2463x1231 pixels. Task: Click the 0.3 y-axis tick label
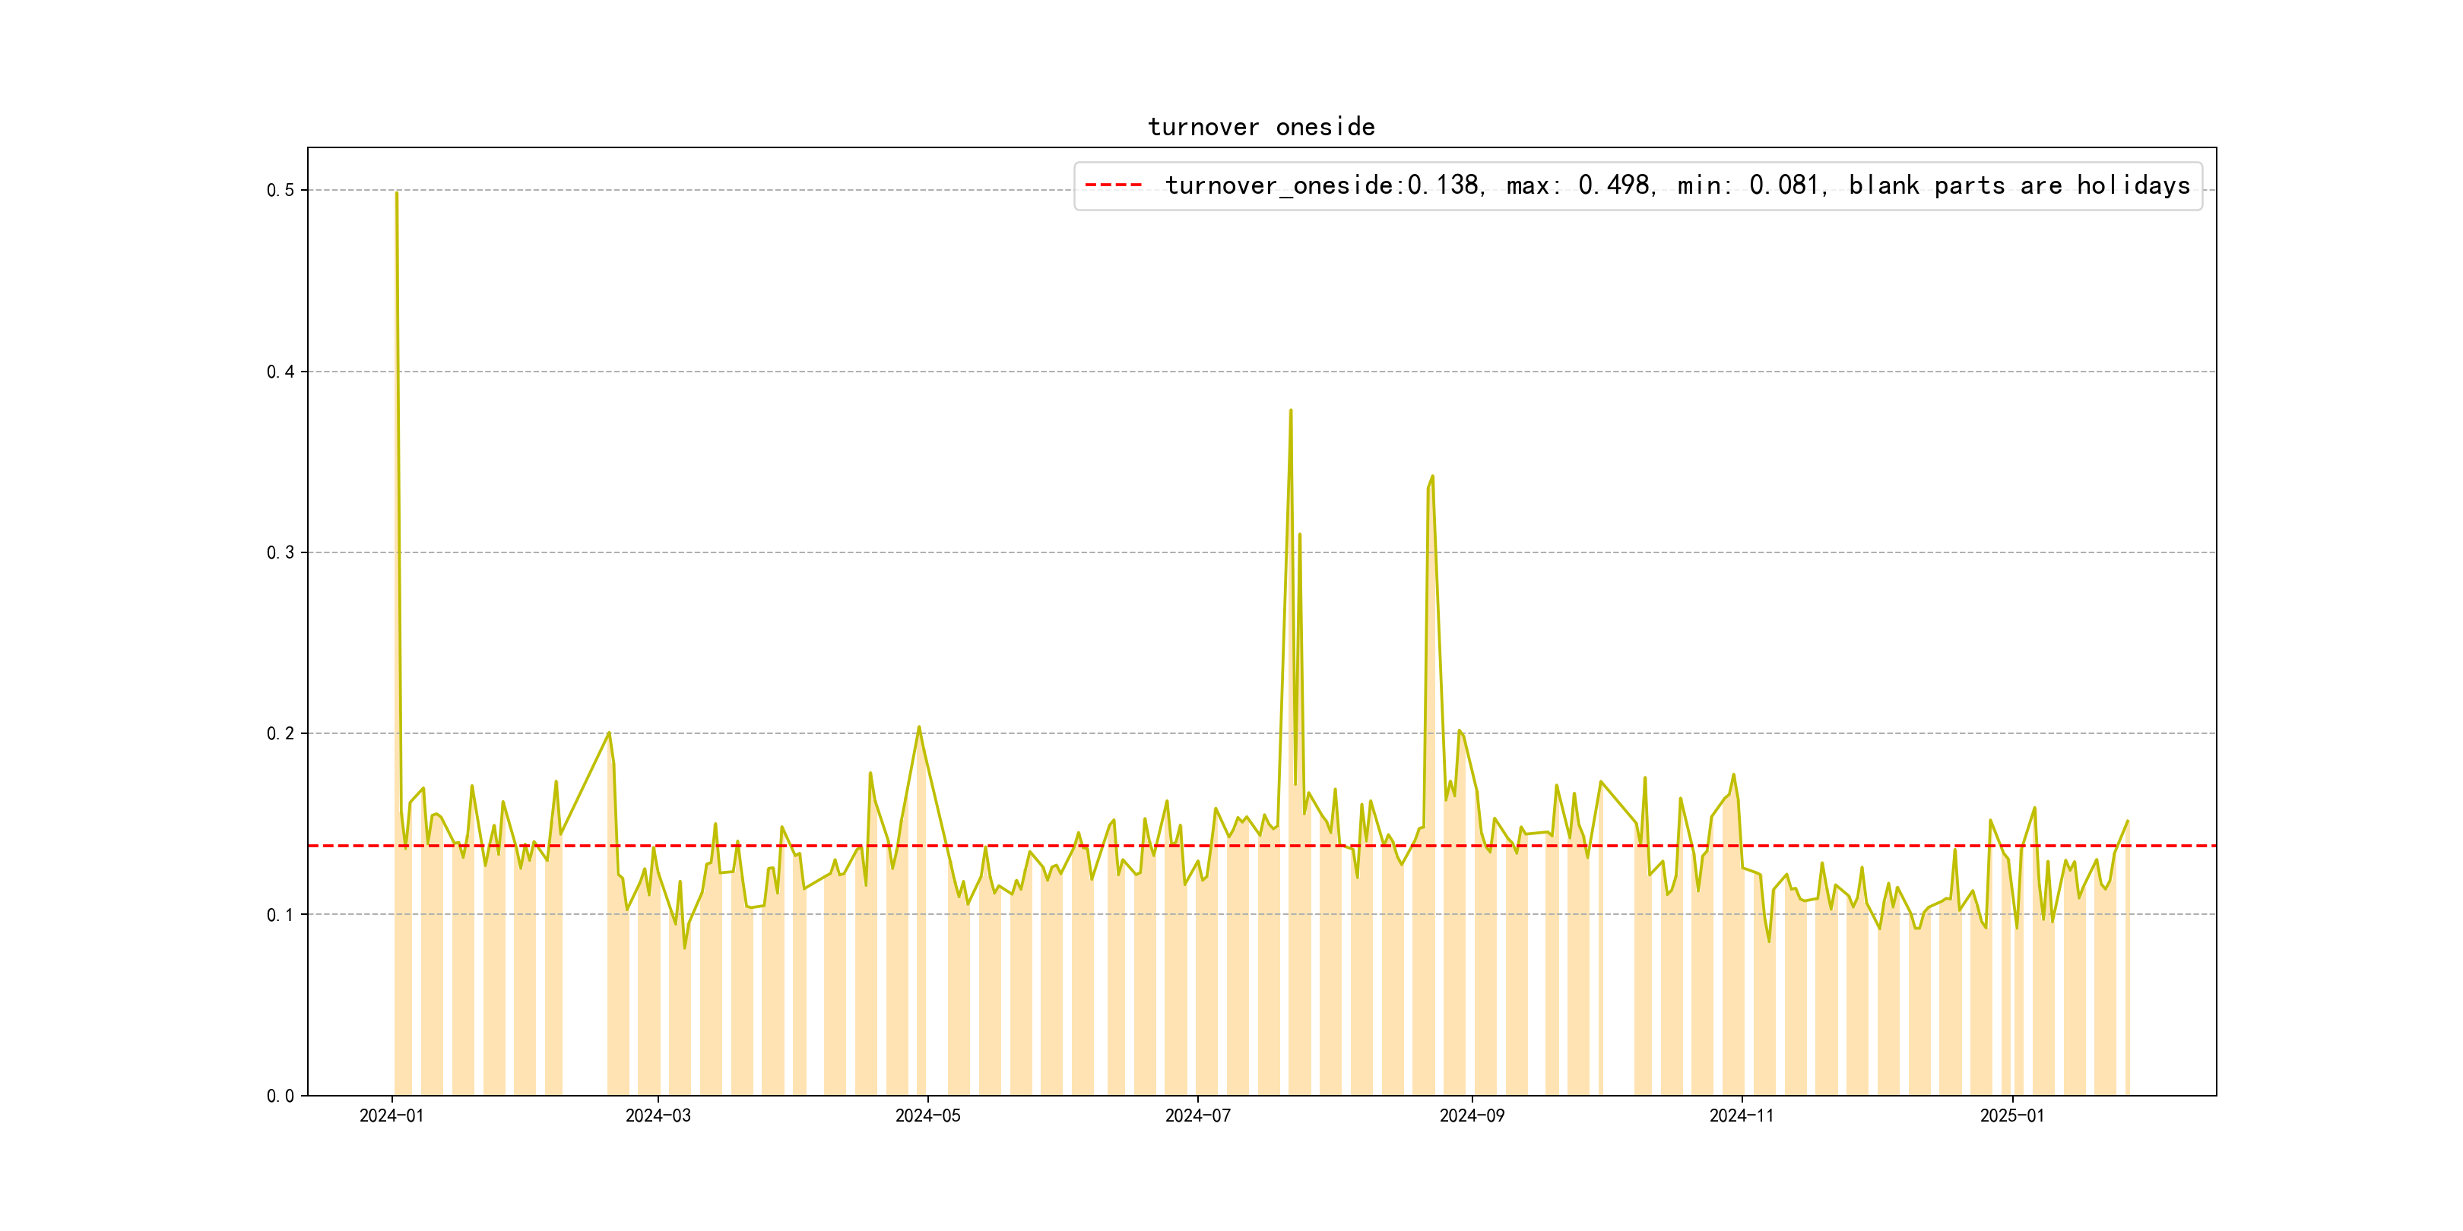point(281,552)
